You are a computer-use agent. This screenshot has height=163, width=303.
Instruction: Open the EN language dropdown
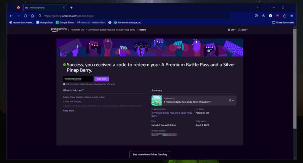[x=231, y=30]
